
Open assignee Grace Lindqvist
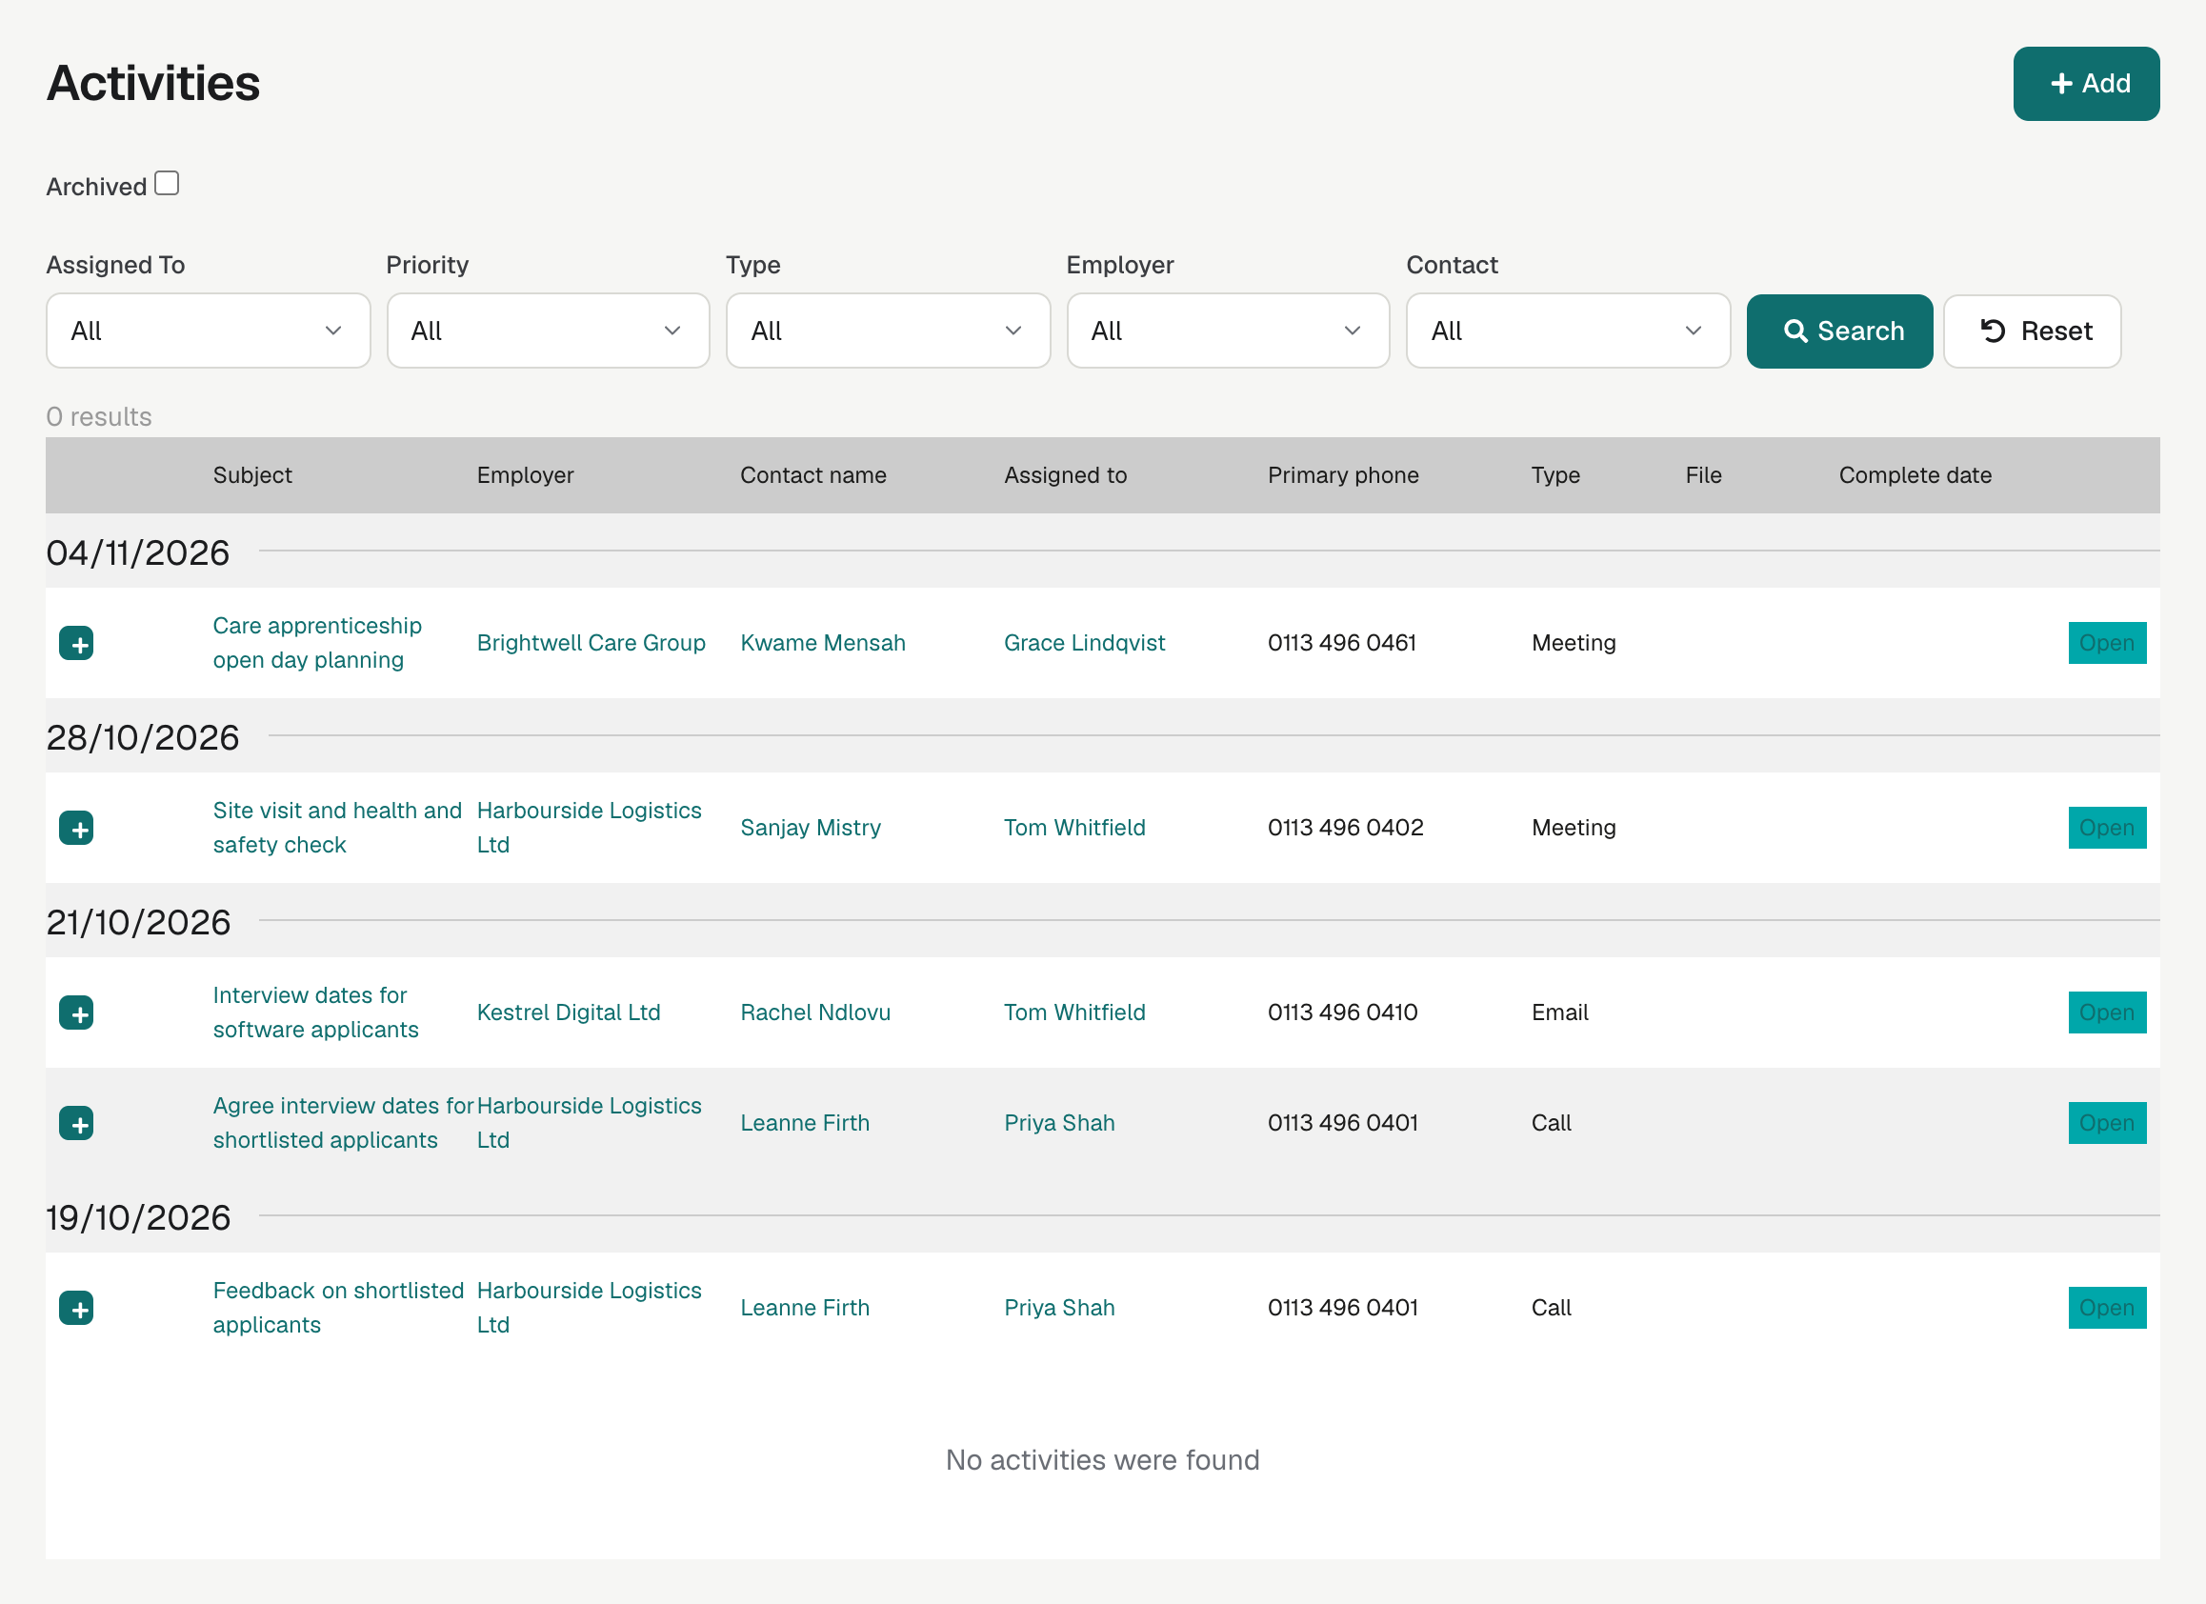click(1085, 643)
